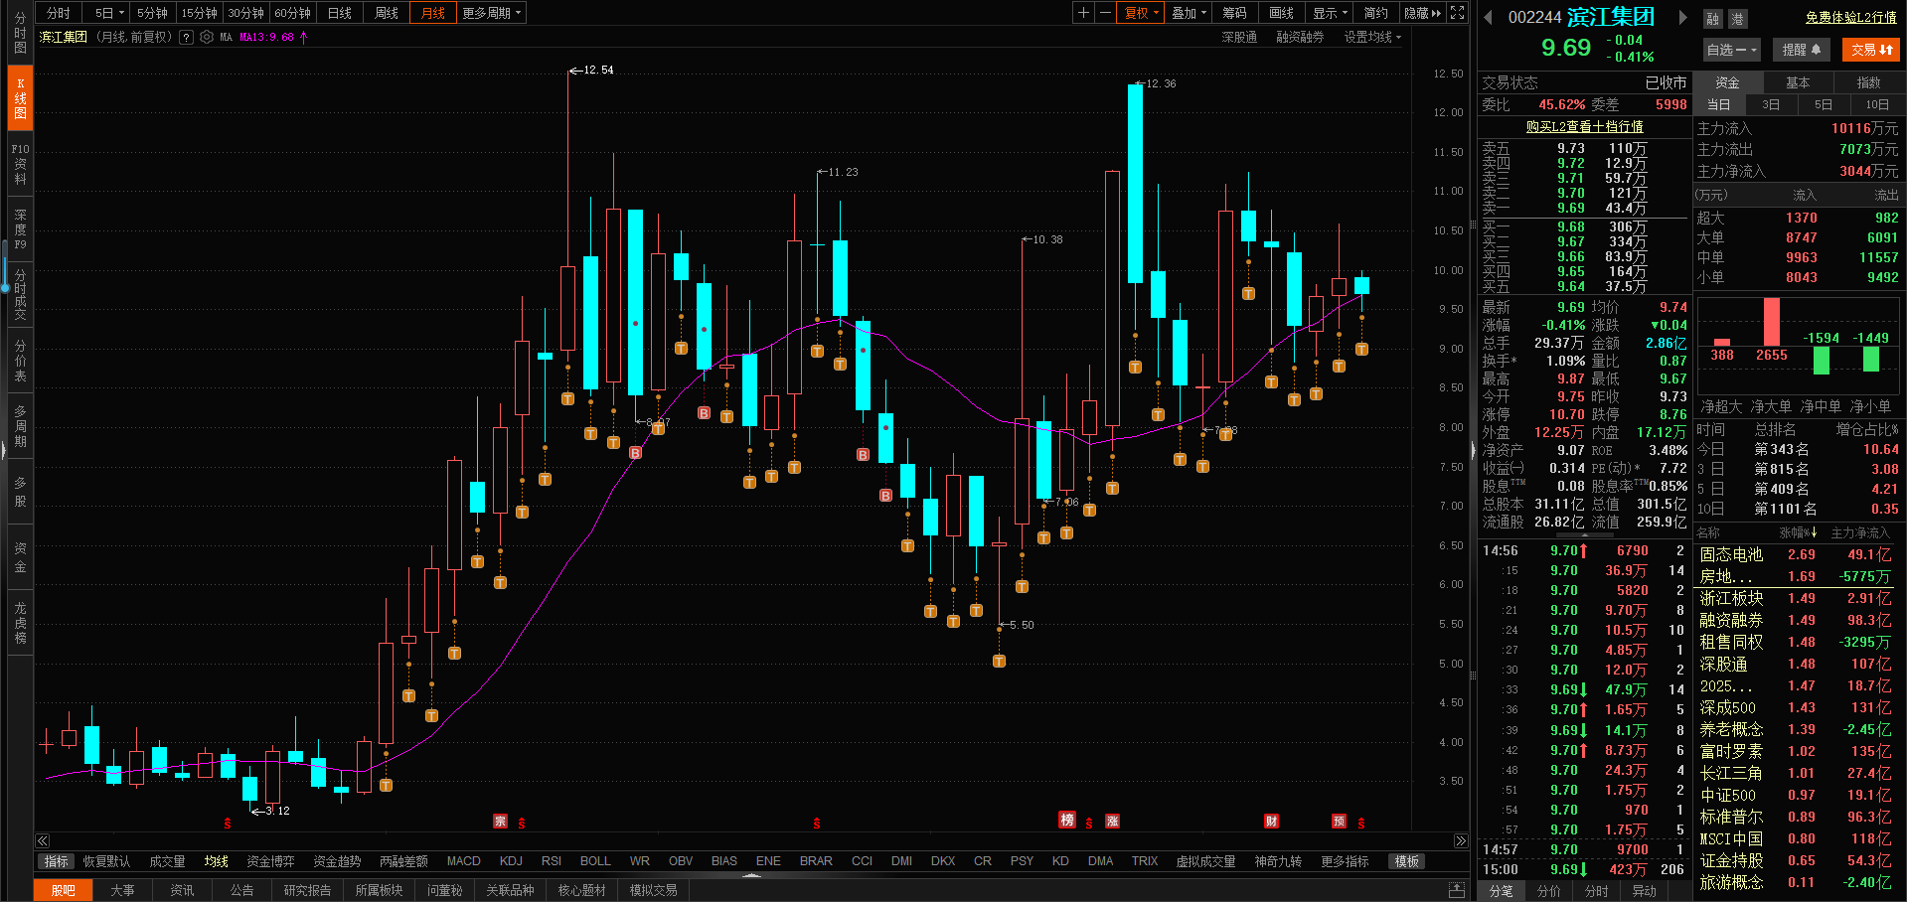This screenshot has width=1907, height=902.
Task: Open 交易 trade button
Action: pyautogui.click(x=1871, y=50)
